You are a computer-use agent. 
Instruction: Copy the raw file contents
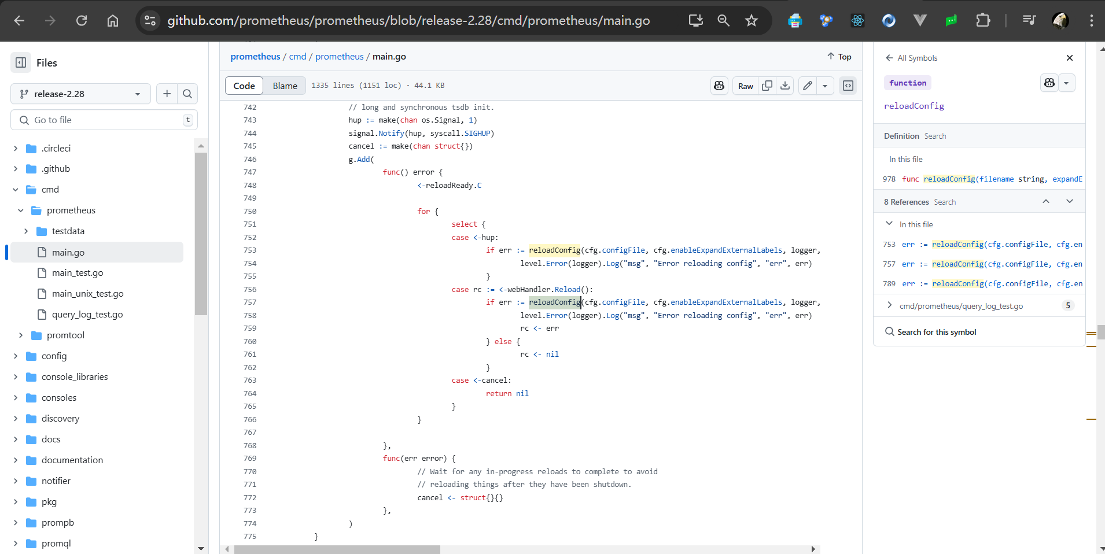(x=767, y=86)
